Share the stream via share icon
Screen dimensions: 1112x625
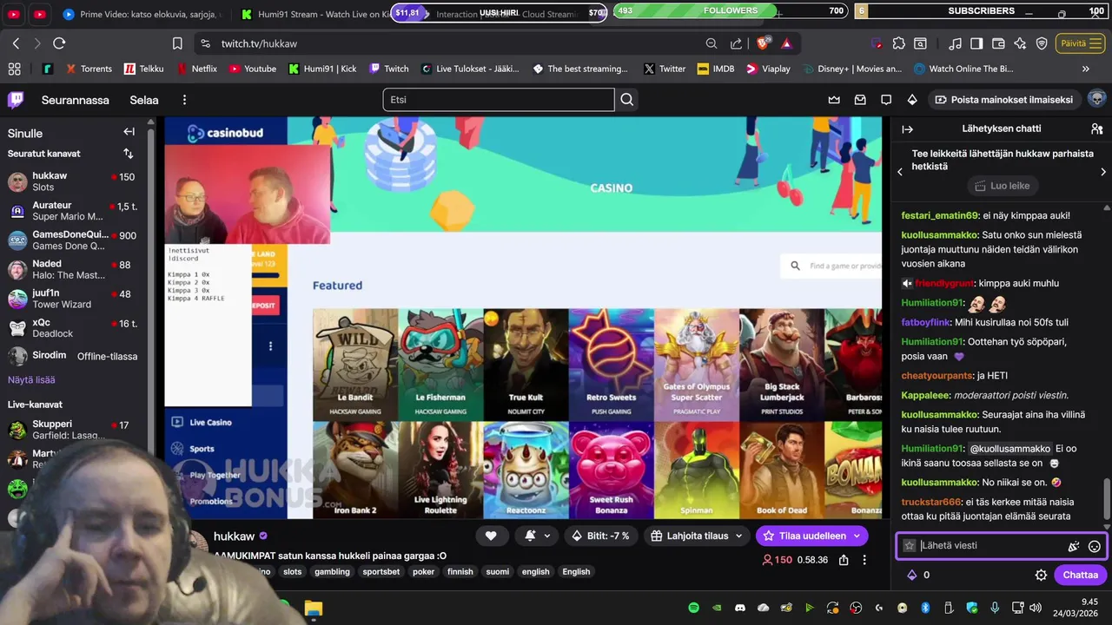tap(844, 560)
